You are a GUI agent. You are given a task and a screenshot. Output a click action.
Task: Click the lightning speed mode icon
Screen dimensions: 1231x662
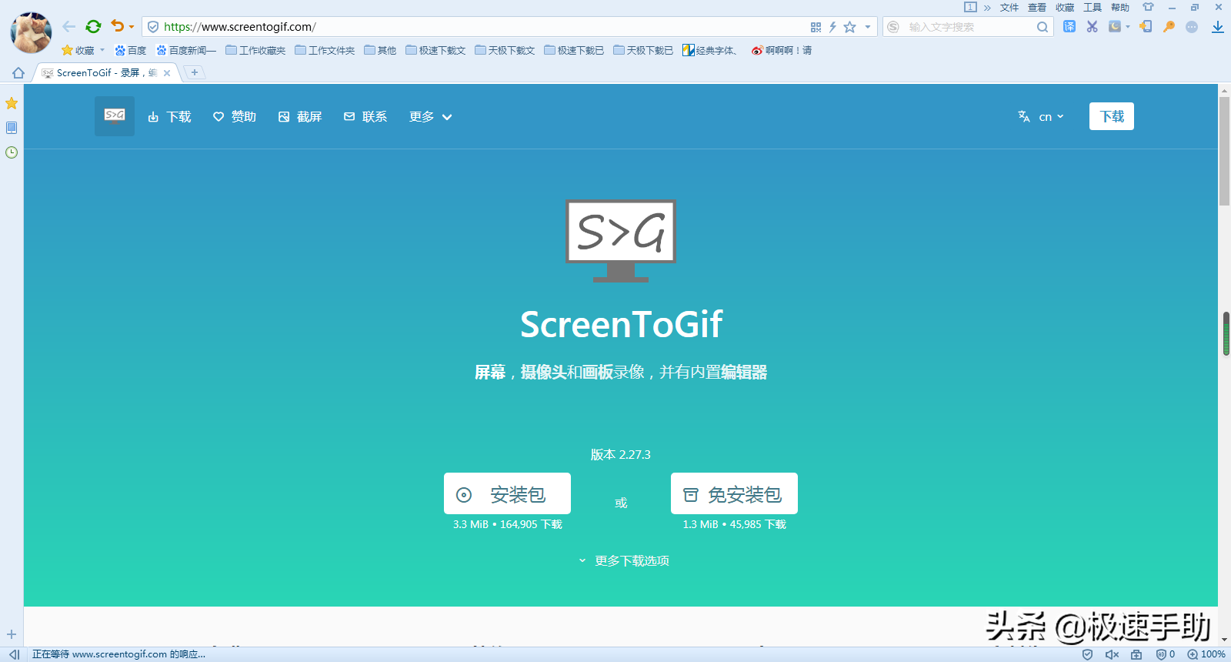[x=832, y=27]
